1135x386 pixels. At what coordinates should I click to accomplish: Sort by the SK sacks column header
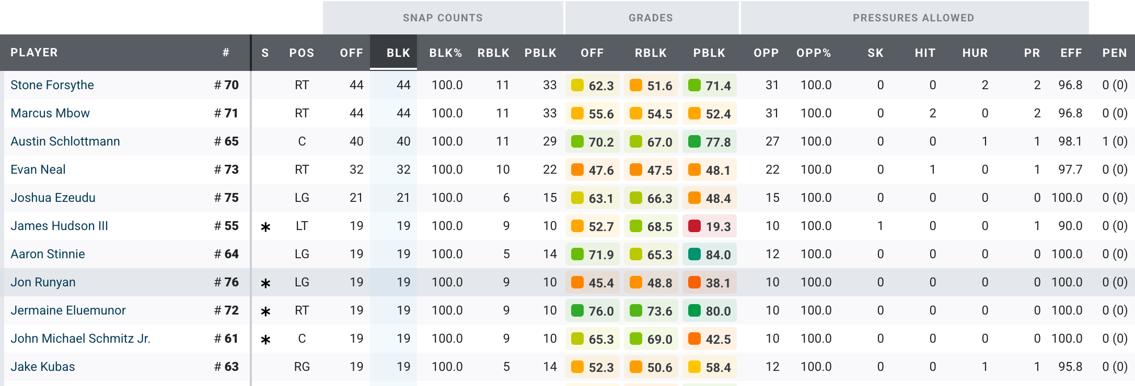coord(875,53)
